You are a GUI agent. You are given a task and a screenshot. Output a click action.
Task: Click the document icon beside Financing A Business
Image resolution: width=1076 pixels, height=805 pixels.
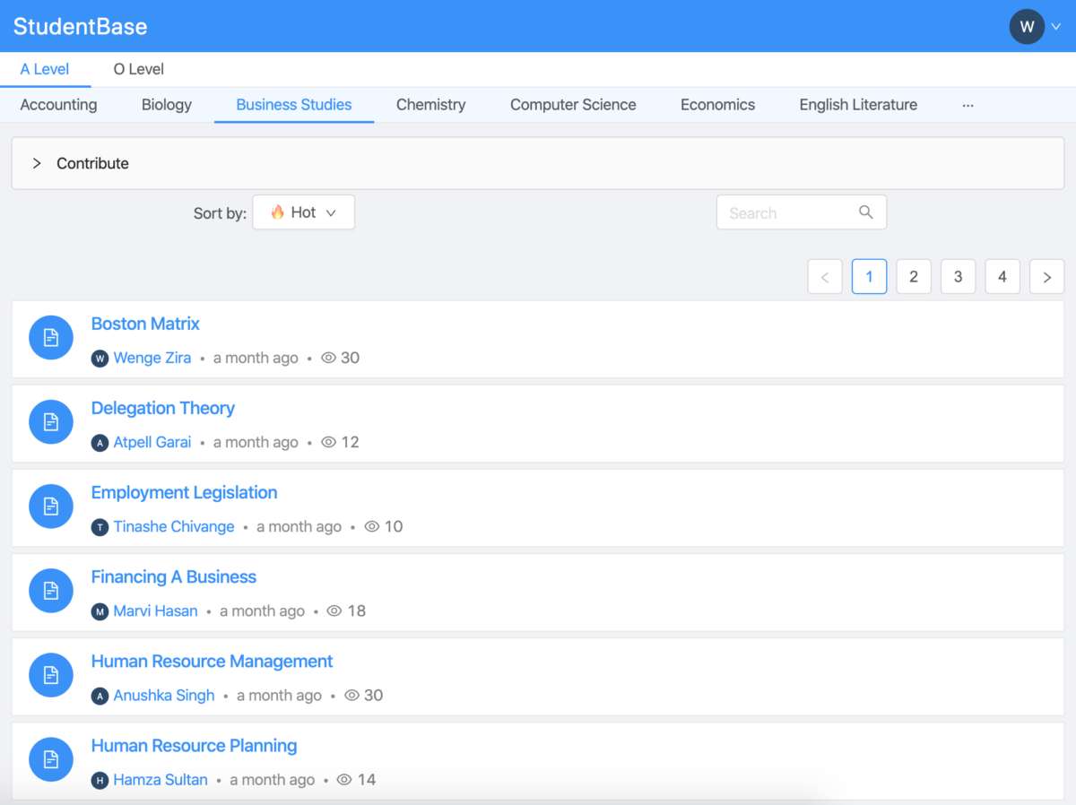tap(51, 591)
